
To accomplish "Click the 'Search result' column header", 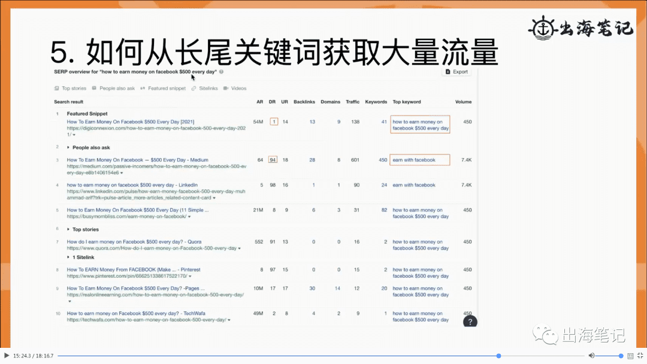I will click(68, 102).
